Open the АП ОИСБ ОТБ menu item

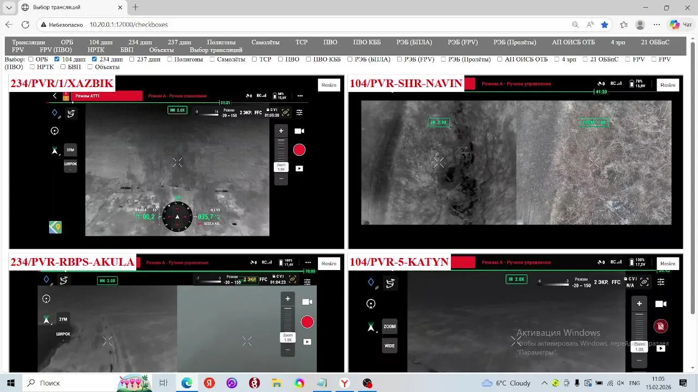573,42
